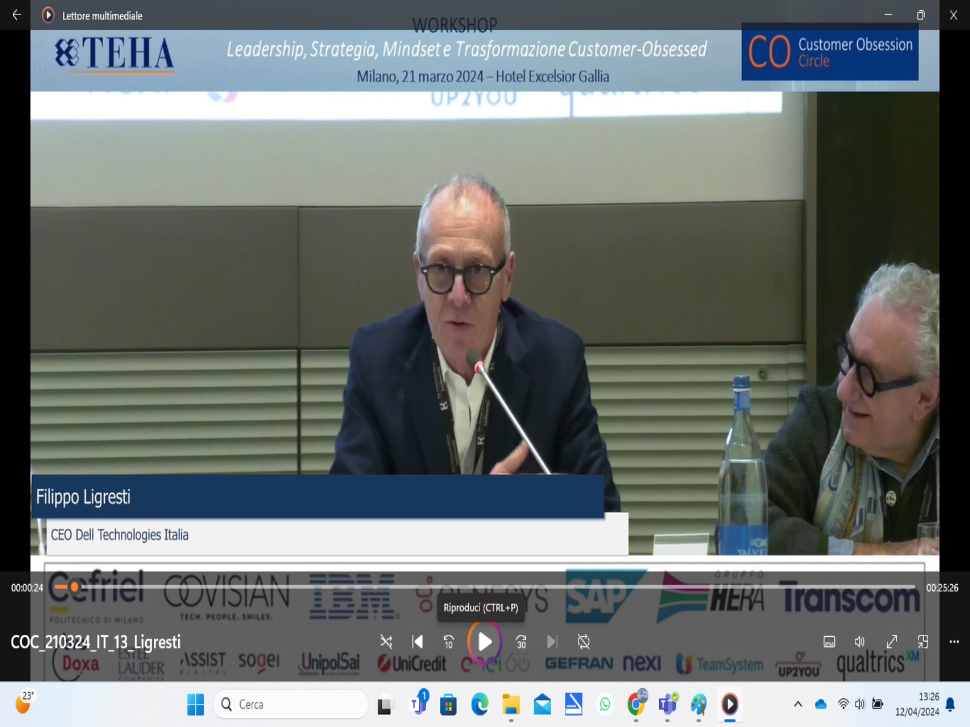Open Task View from the taskbar
The width and height of the screenshot is (970, 727).
(384, 705)
